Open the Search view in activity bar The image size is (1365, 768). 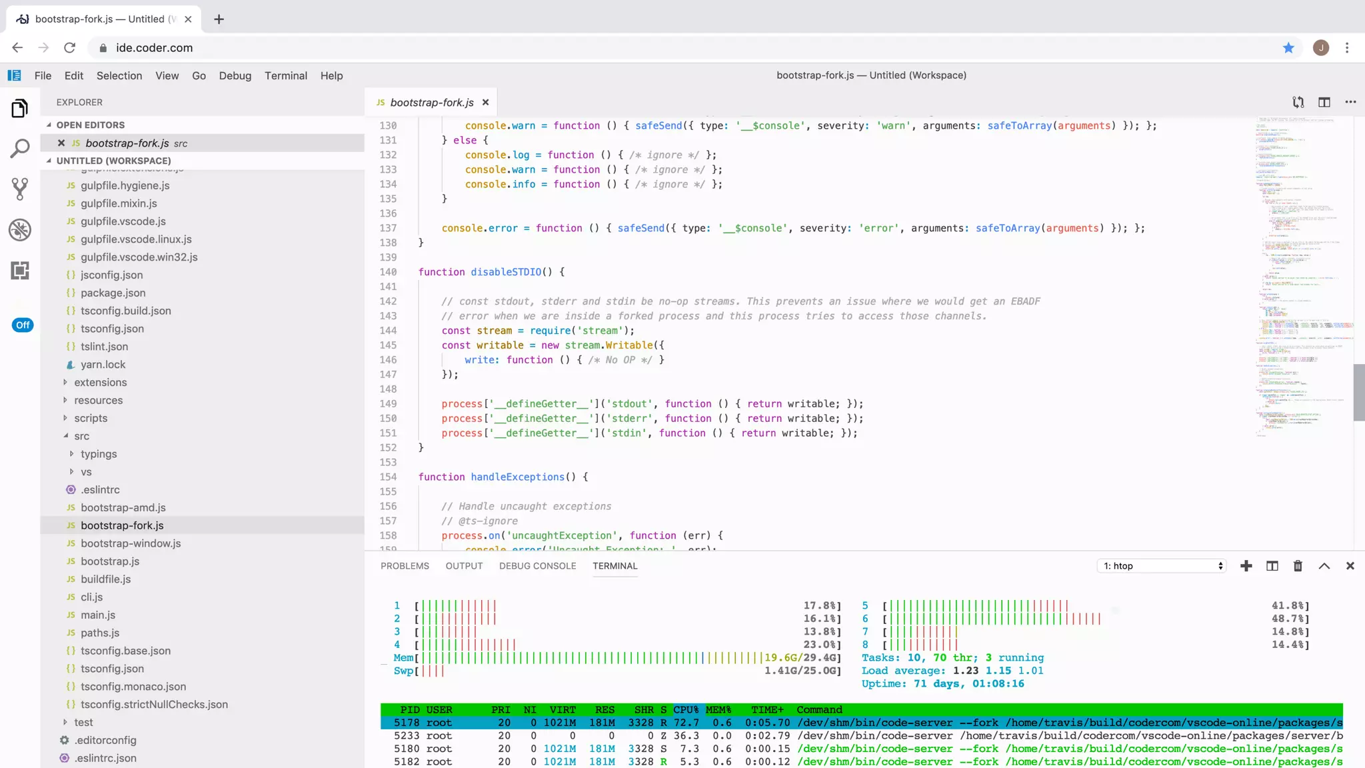point(20,149)
